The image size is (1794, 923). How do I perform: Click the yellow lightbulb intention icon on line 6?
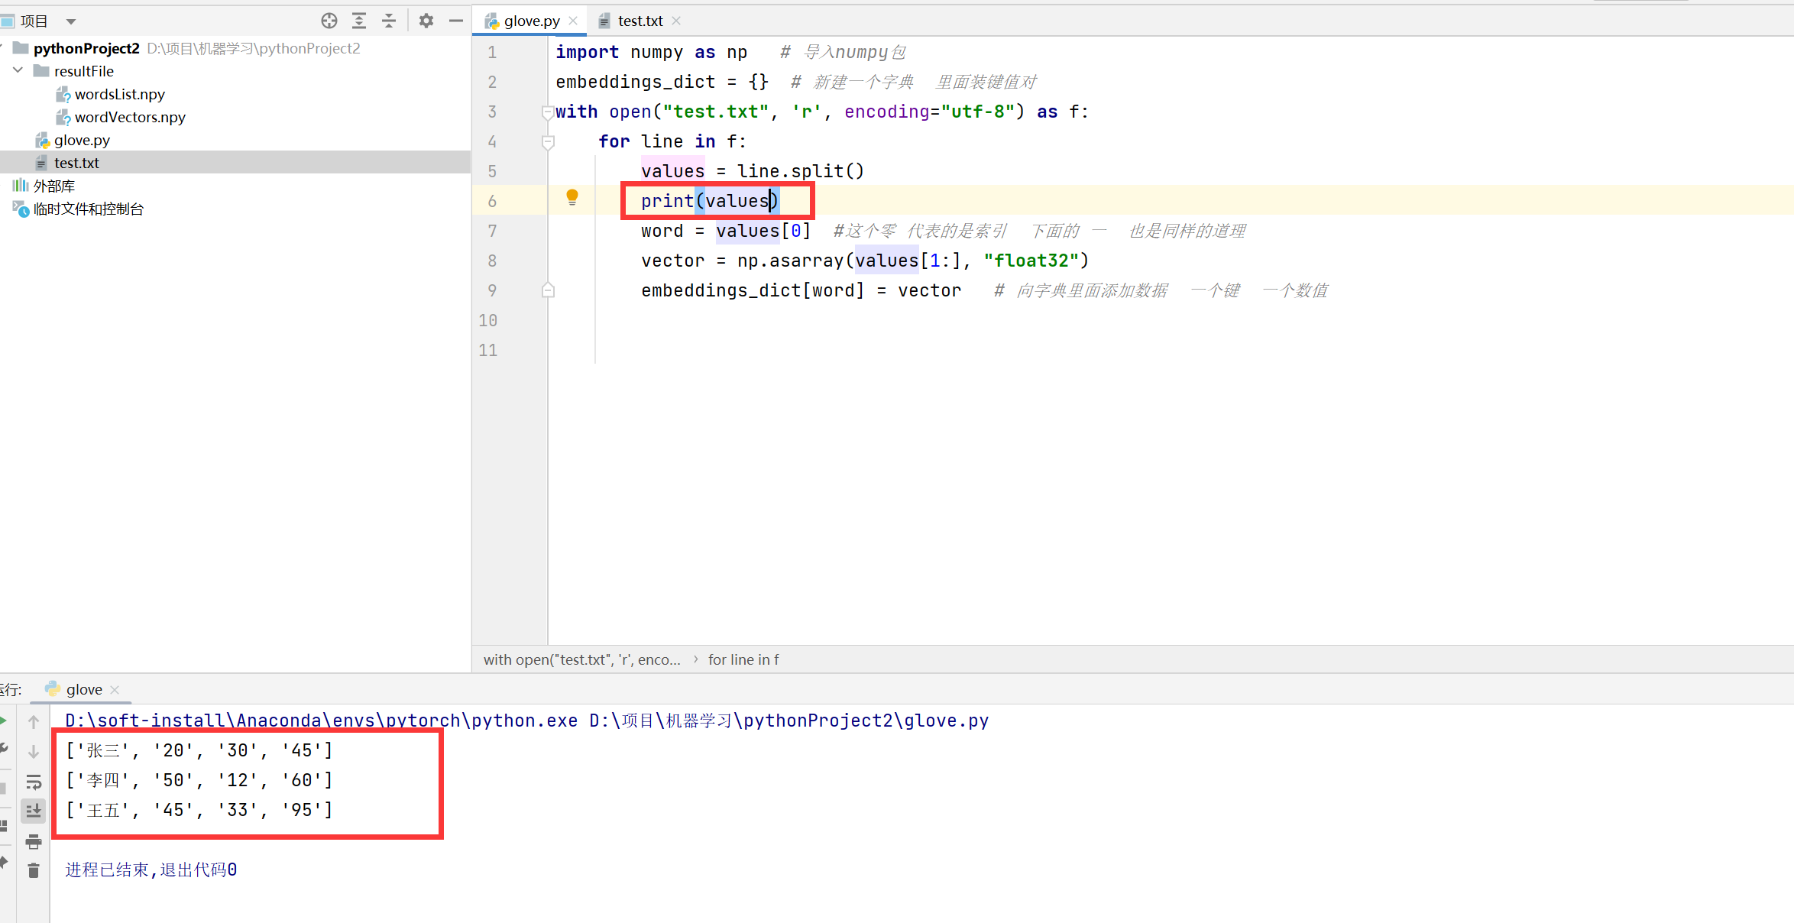572,197
